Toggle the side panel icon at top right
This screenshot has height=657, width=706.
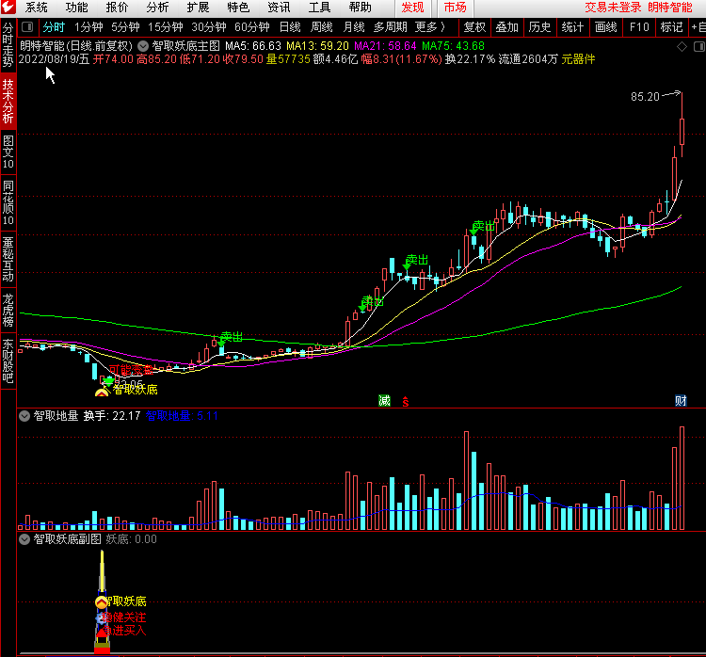[699, 46]
